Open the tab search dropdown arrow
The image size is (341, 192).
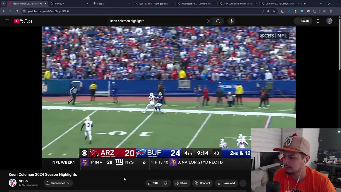coord(3,4)
